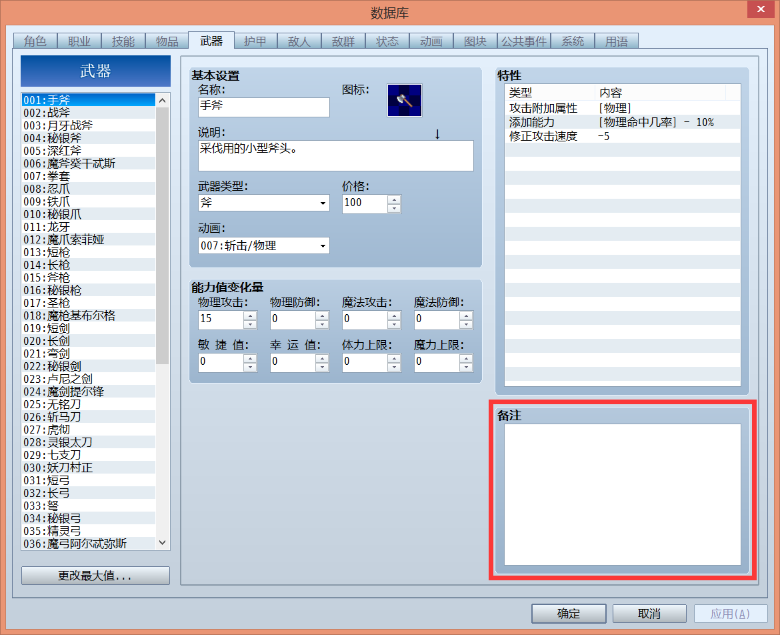Image resolution: width=780 pixels, height=635 pixels.
Task: Decrease 魔法防御 with the down arrow
Action: pos(466,324)
